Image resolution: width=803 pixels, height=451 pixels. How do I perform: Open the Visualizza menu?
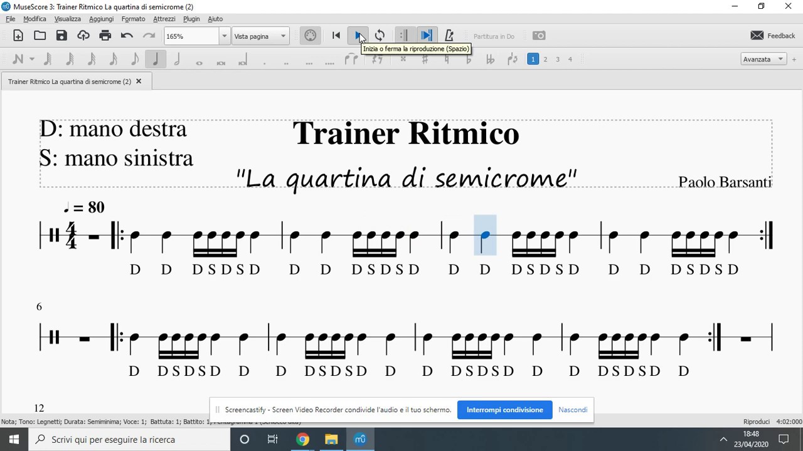67,19
